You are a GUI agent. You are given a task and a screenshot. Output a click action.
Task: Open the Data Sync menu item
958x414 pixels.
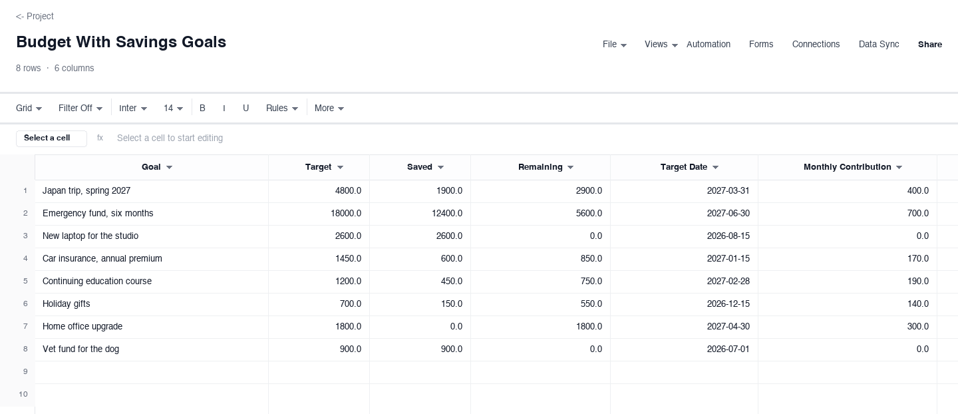tap(879, 45)
